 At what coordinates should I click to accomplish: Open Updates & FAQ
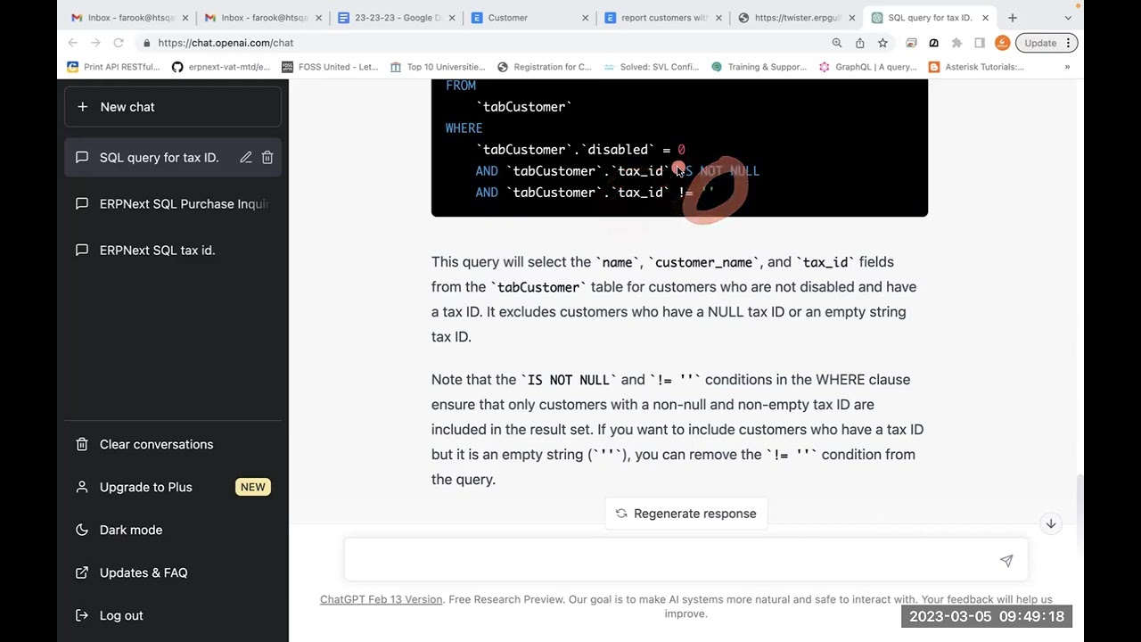click(173, 572)
